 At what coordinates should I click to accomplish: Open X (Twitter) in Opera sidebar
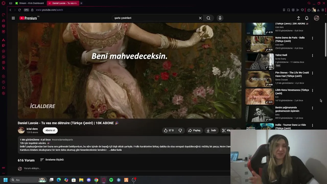coord(3,68)
